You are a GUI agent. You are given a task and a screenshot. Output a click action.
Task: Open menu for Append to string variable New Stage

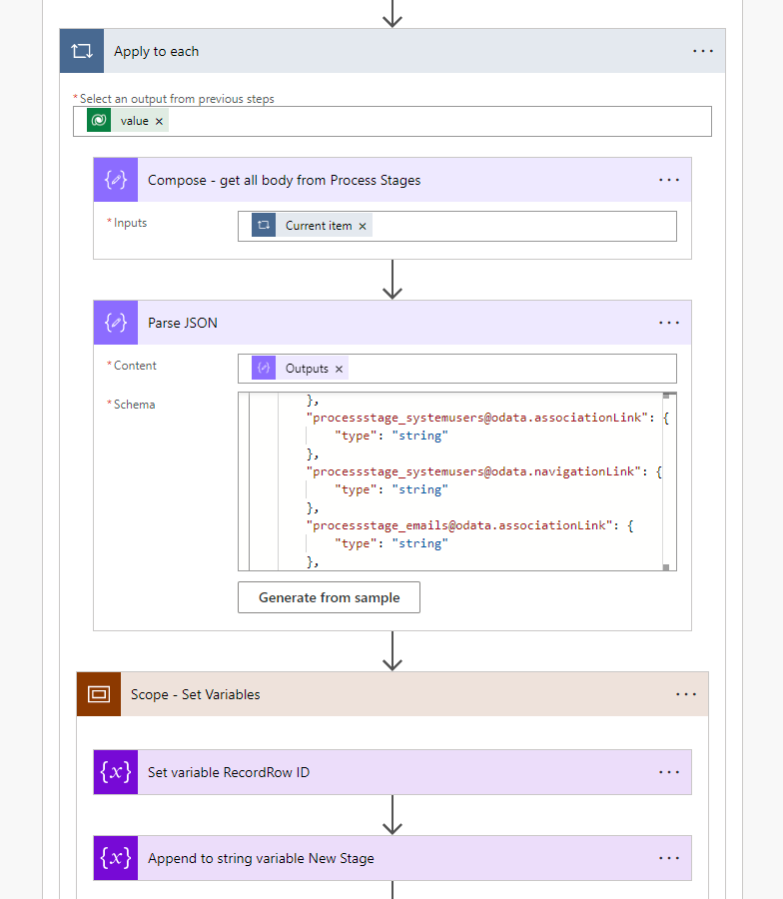[x=669, y=858]
